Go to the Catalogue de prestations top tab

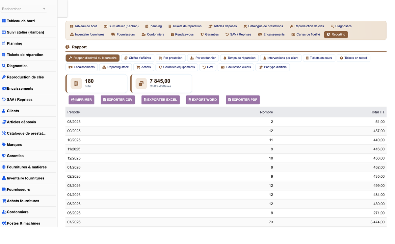(263, 26)
